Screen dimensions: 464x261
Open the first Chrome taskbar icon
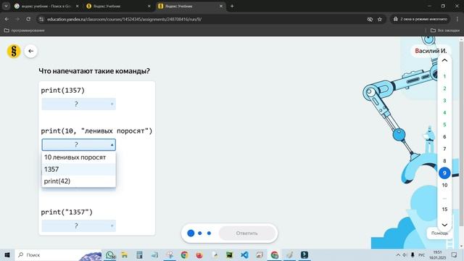click(184, 254)
